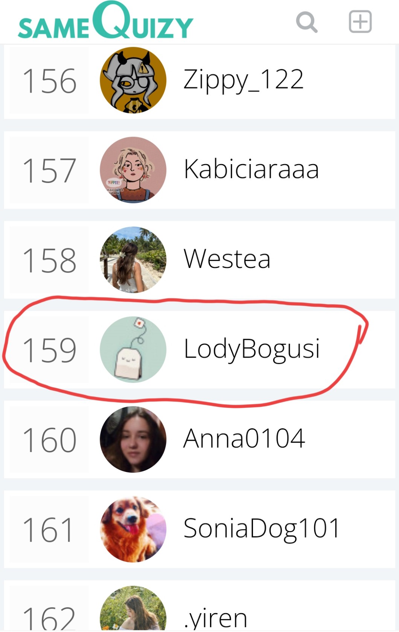Open the SoniaDog101 username
Screen dimensions: 399x632
click(x=262, y=529)
